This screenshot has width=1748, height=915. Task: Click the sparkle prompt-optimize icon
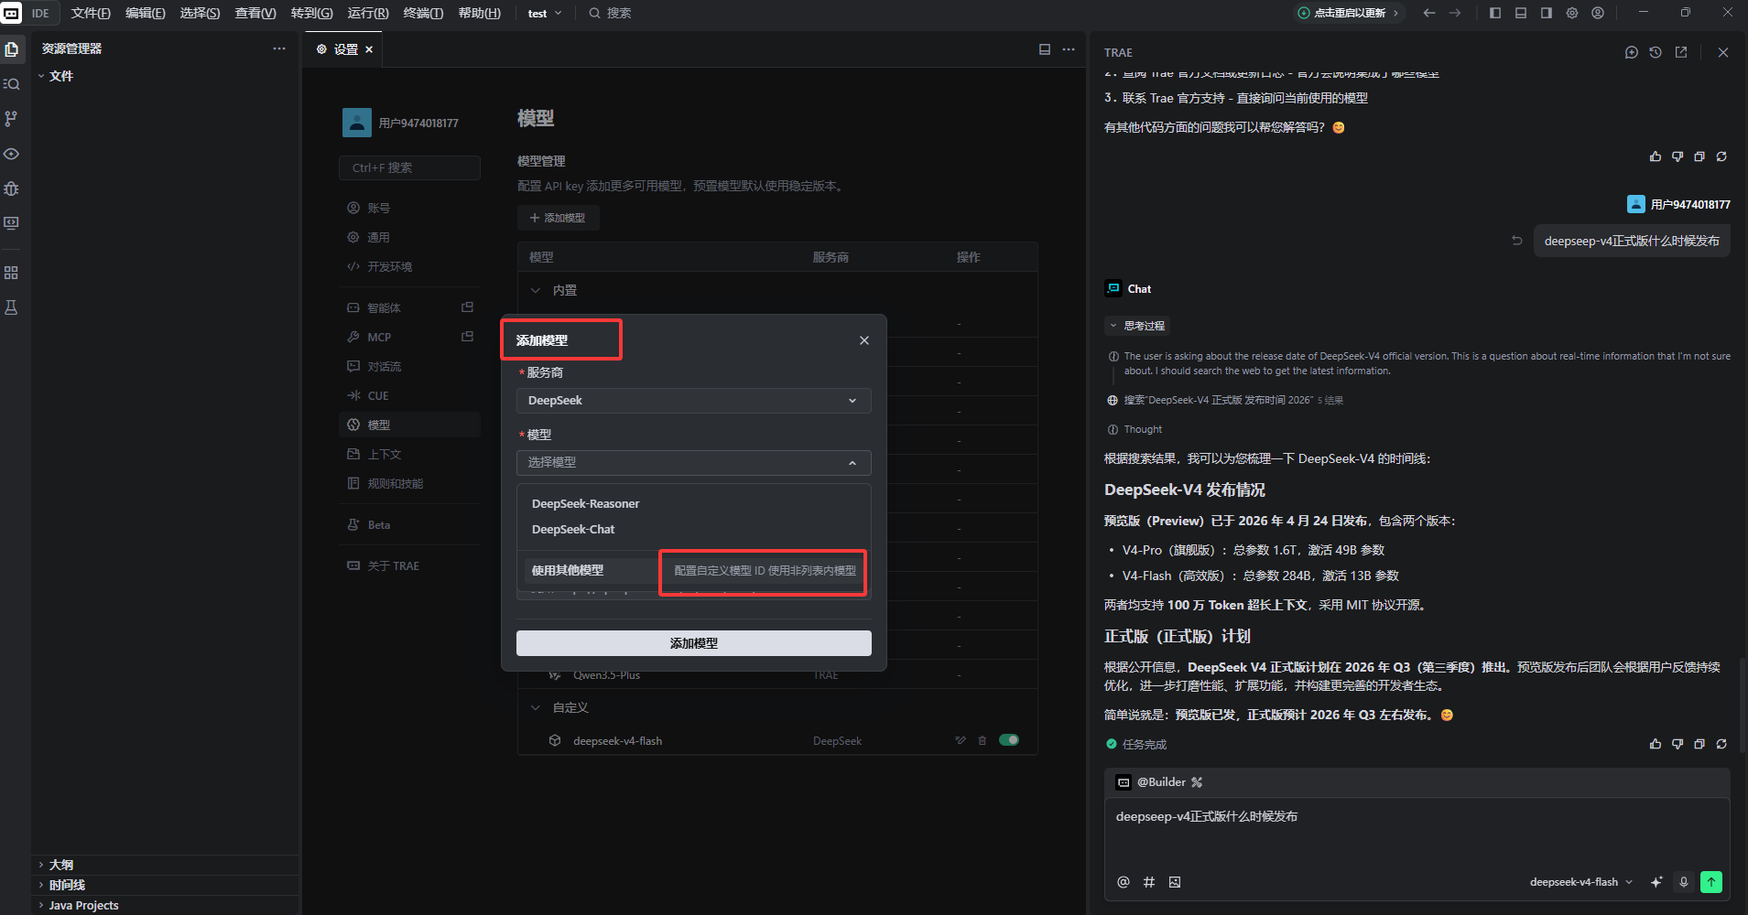[x=1656, y=882]
